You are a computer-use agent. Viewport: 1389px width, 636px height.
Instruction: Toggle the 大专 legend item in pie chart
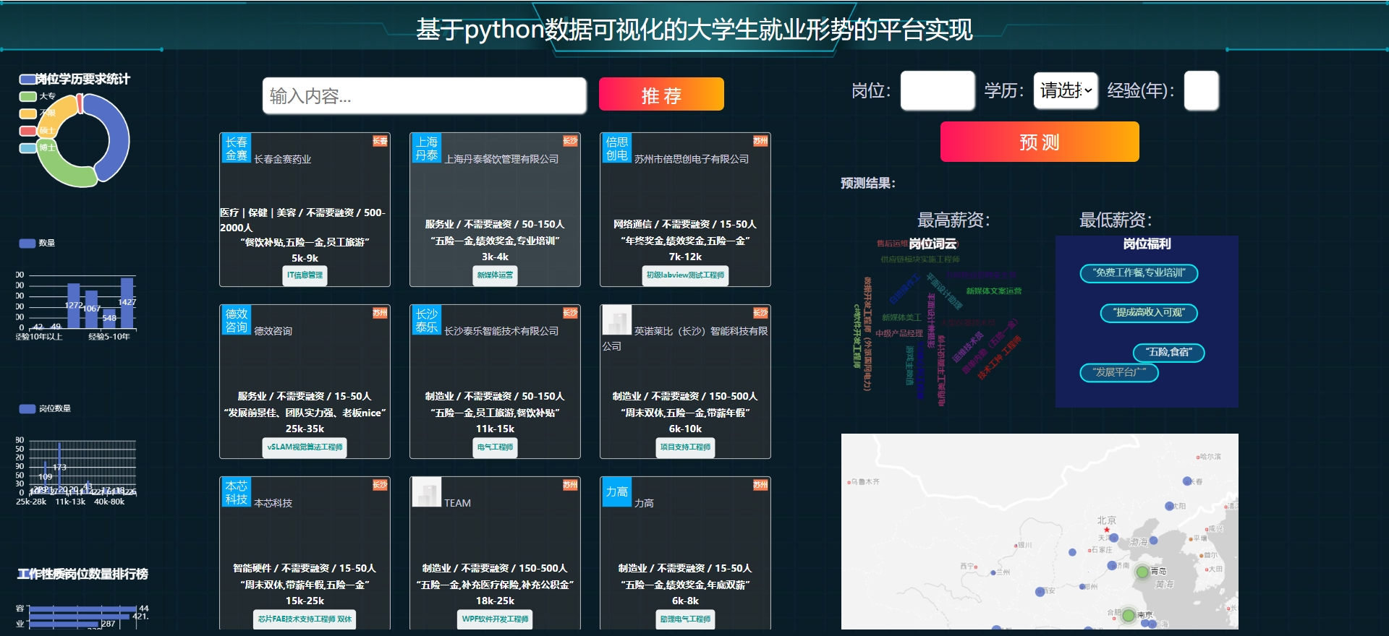(38, 96)
